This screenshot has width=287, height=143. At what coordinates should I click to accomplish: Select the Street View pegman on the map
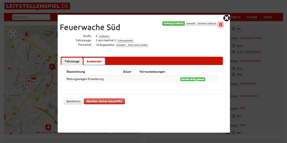pyautogui.click(x=13, y=47)
